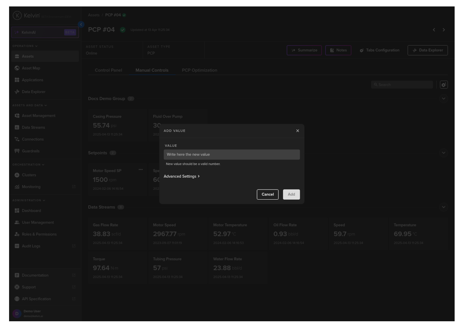464x328 pixels.
Task: Collapse the sidebar with arrow icon
Action: coord(81,25)
